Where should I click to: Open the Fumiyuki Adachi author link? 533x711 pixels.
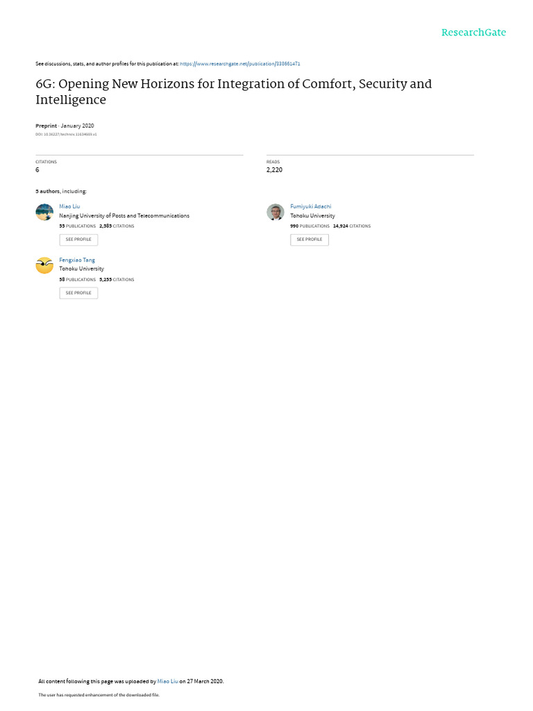310,206
